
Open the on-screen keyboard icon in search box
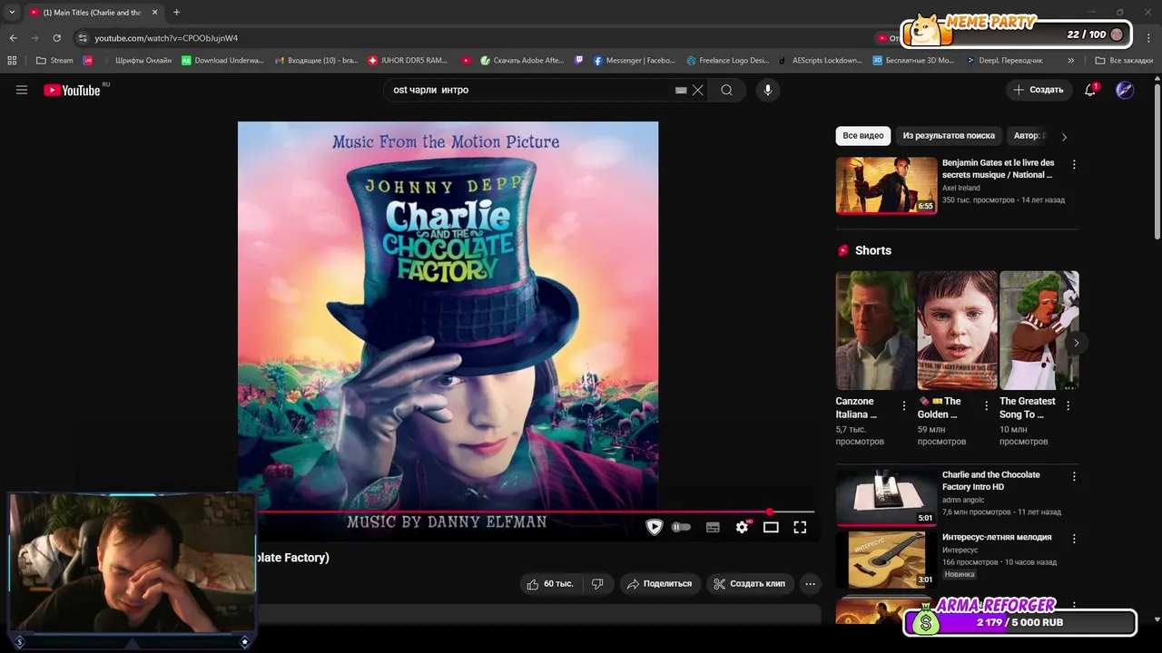(x=681, y=90)
